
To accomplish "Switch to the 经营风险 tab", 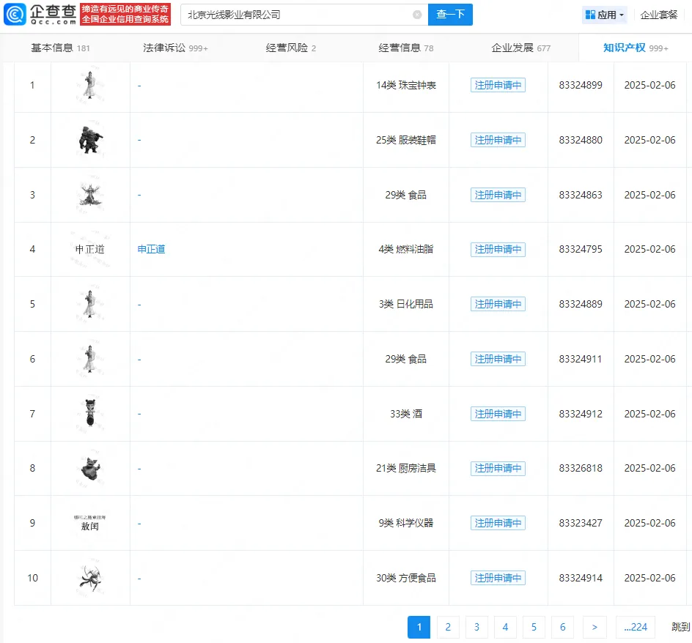I will [291, 48].
